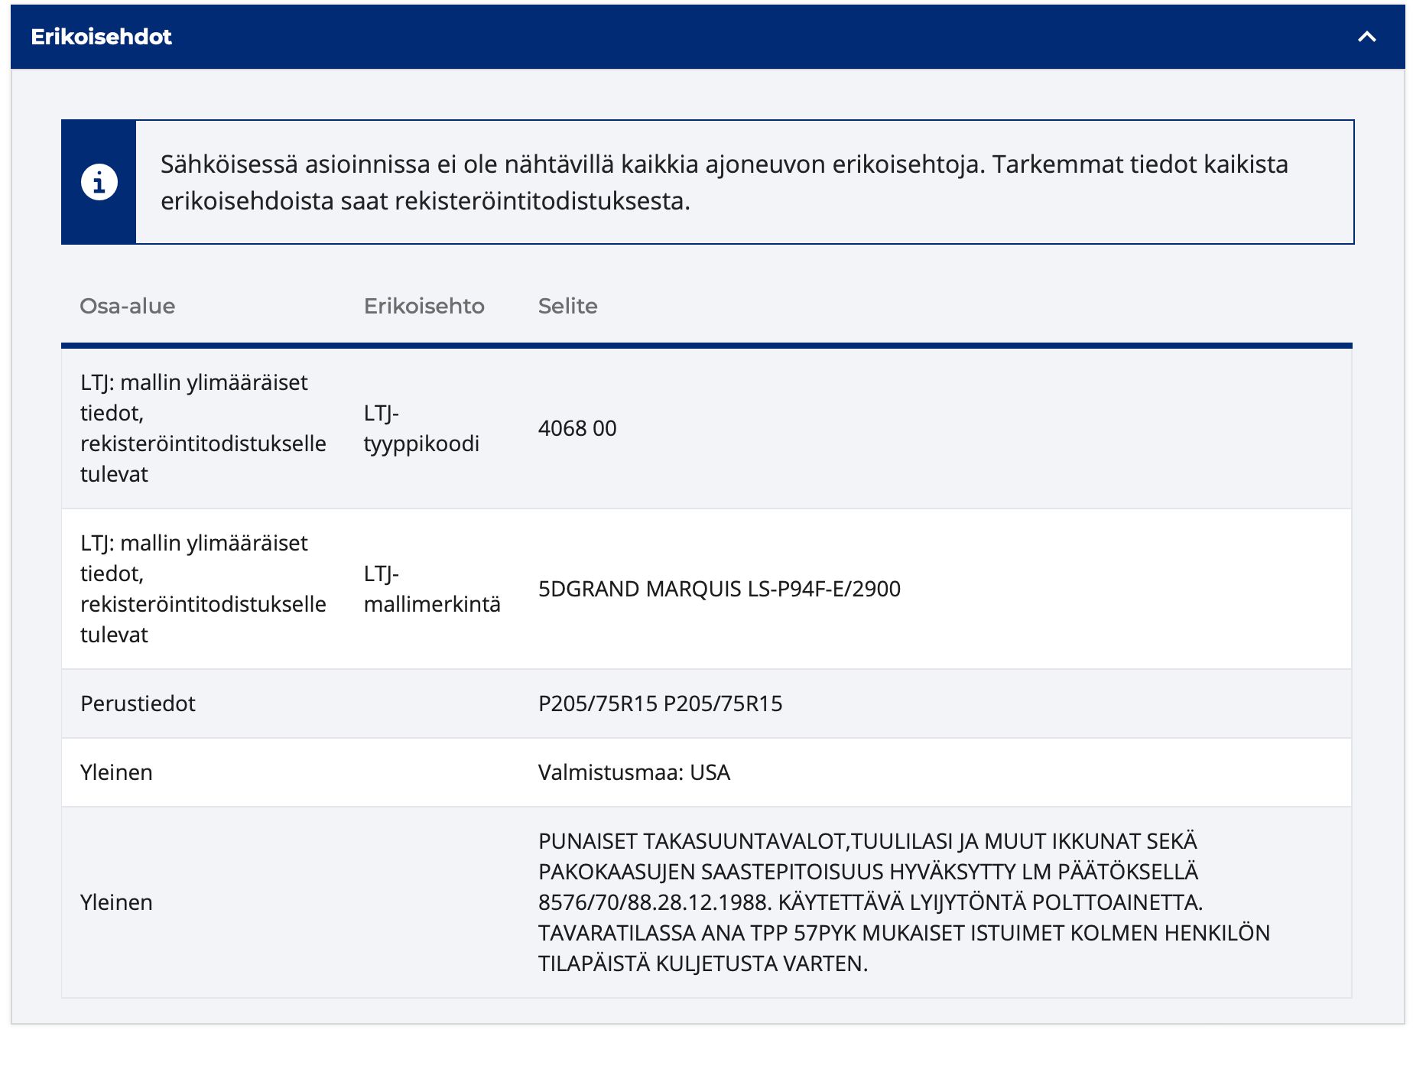
Task: Click Yleinen label beside PUNAISET TAKASUUNTAVALOT row
Action: [x=116, y=902]
